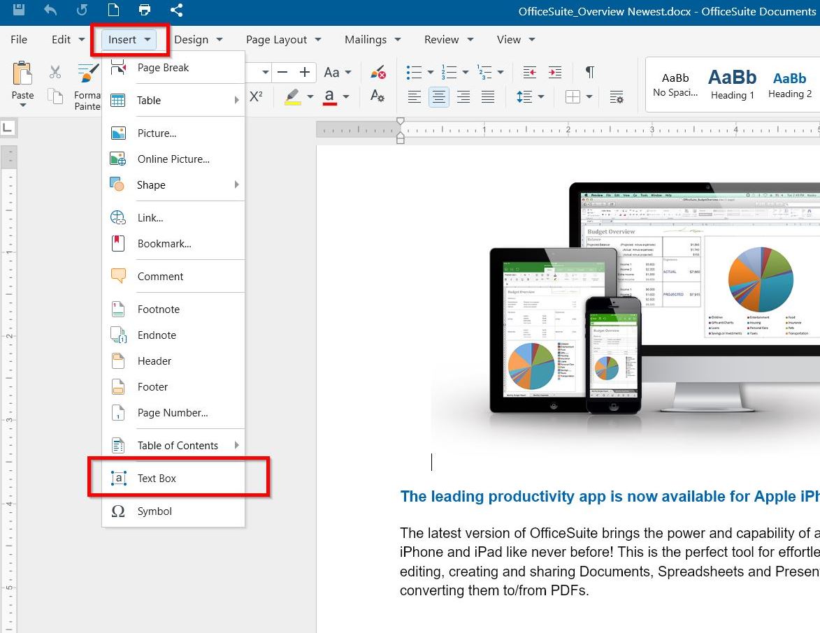Viewport: 820px width, 633px height.
Task: Open highlight color dropdown arrow
Action: pyautogui.click(x=310, y=96)
